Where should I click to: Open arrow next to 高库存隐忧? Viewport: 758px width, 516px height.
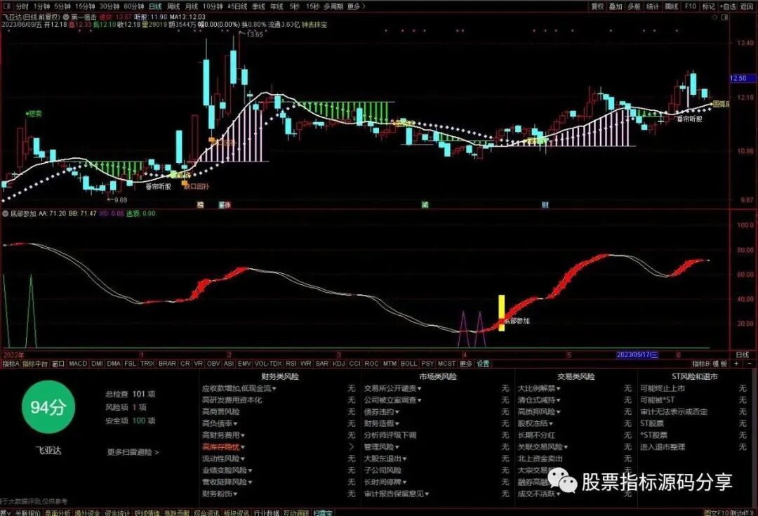click(352, 446)
